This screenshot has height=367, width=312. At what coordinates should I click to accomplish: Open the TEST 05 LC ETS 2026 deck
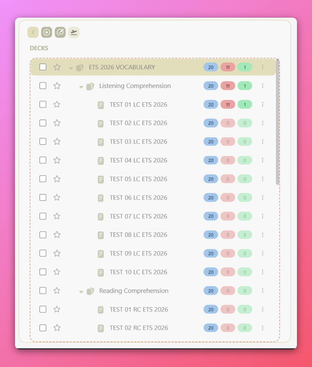138,179
